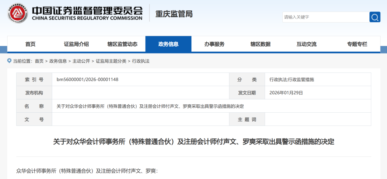The image size is (387, 179).
Task: Click the location pin icon in breadcrumb
Action: coord(9,61)
